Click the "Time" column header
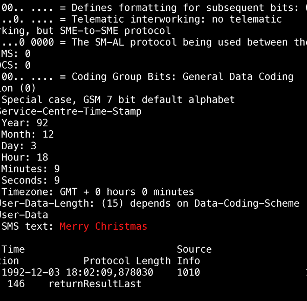 point(13,249)
